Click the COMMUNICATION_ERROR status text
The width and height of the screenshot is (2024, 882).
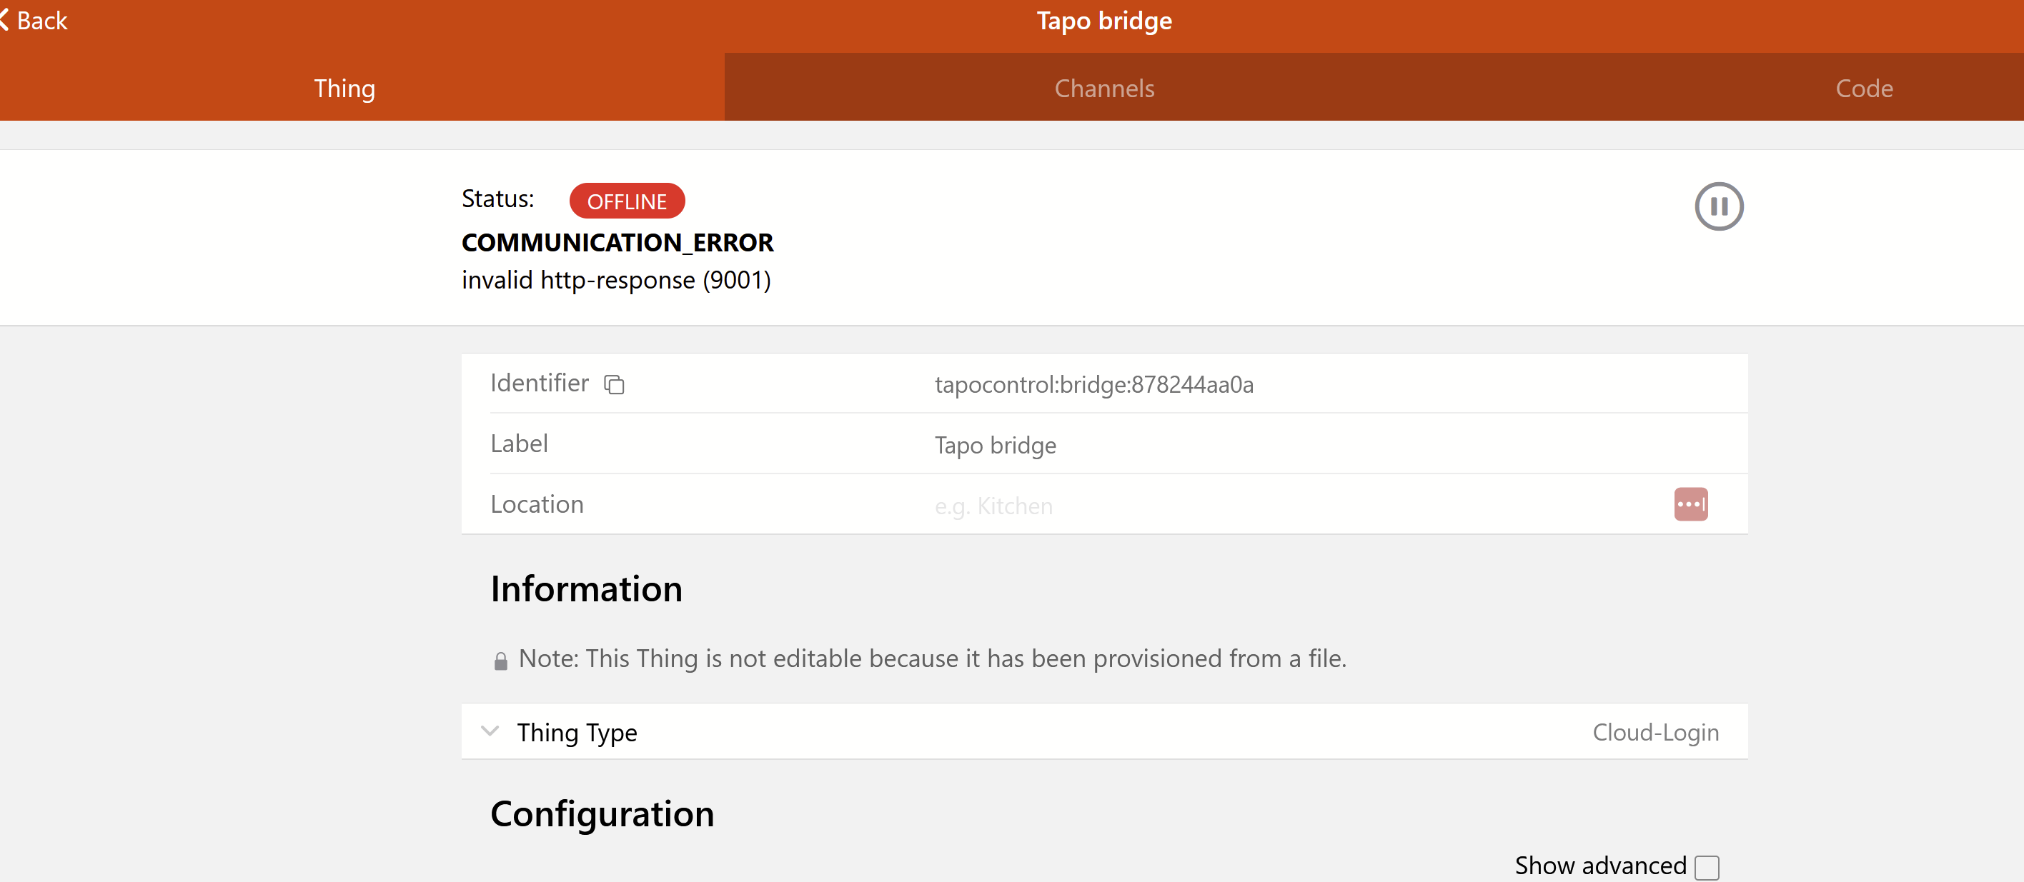tap(617, 242)
